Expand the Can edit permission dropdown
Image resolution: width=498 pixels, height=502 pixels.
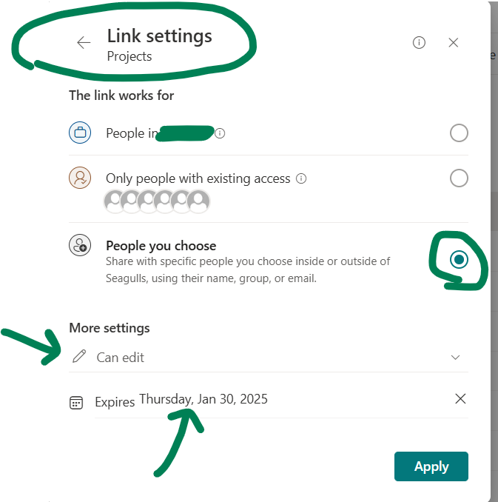click(269, 358)
